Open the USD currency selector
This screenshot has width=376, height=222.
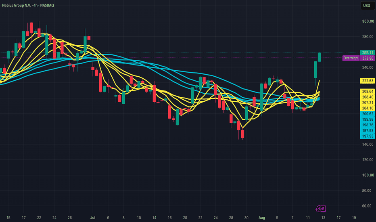pyautogui.click(x=367, y=6)
